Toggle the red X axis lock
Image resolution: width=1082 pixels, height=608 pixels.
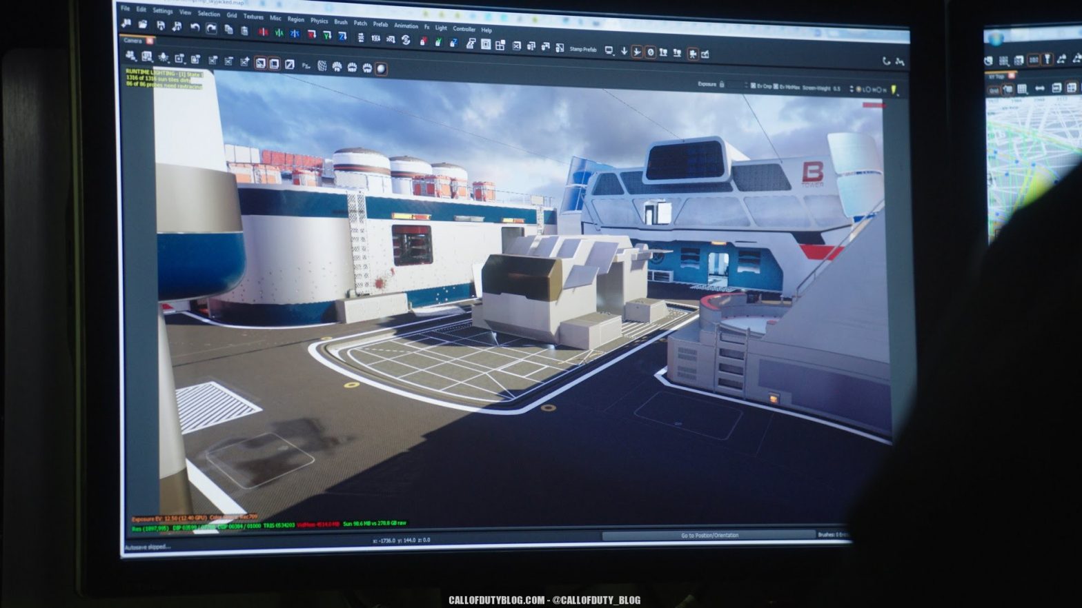422,41
